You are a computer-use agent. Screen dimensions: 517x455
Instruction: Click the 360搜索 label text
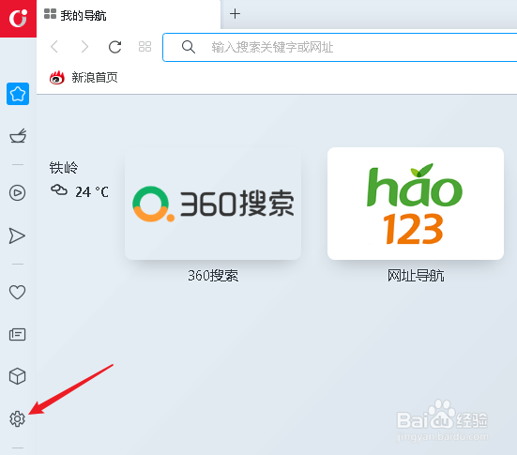pyautogui.click(x=213, y=276)
